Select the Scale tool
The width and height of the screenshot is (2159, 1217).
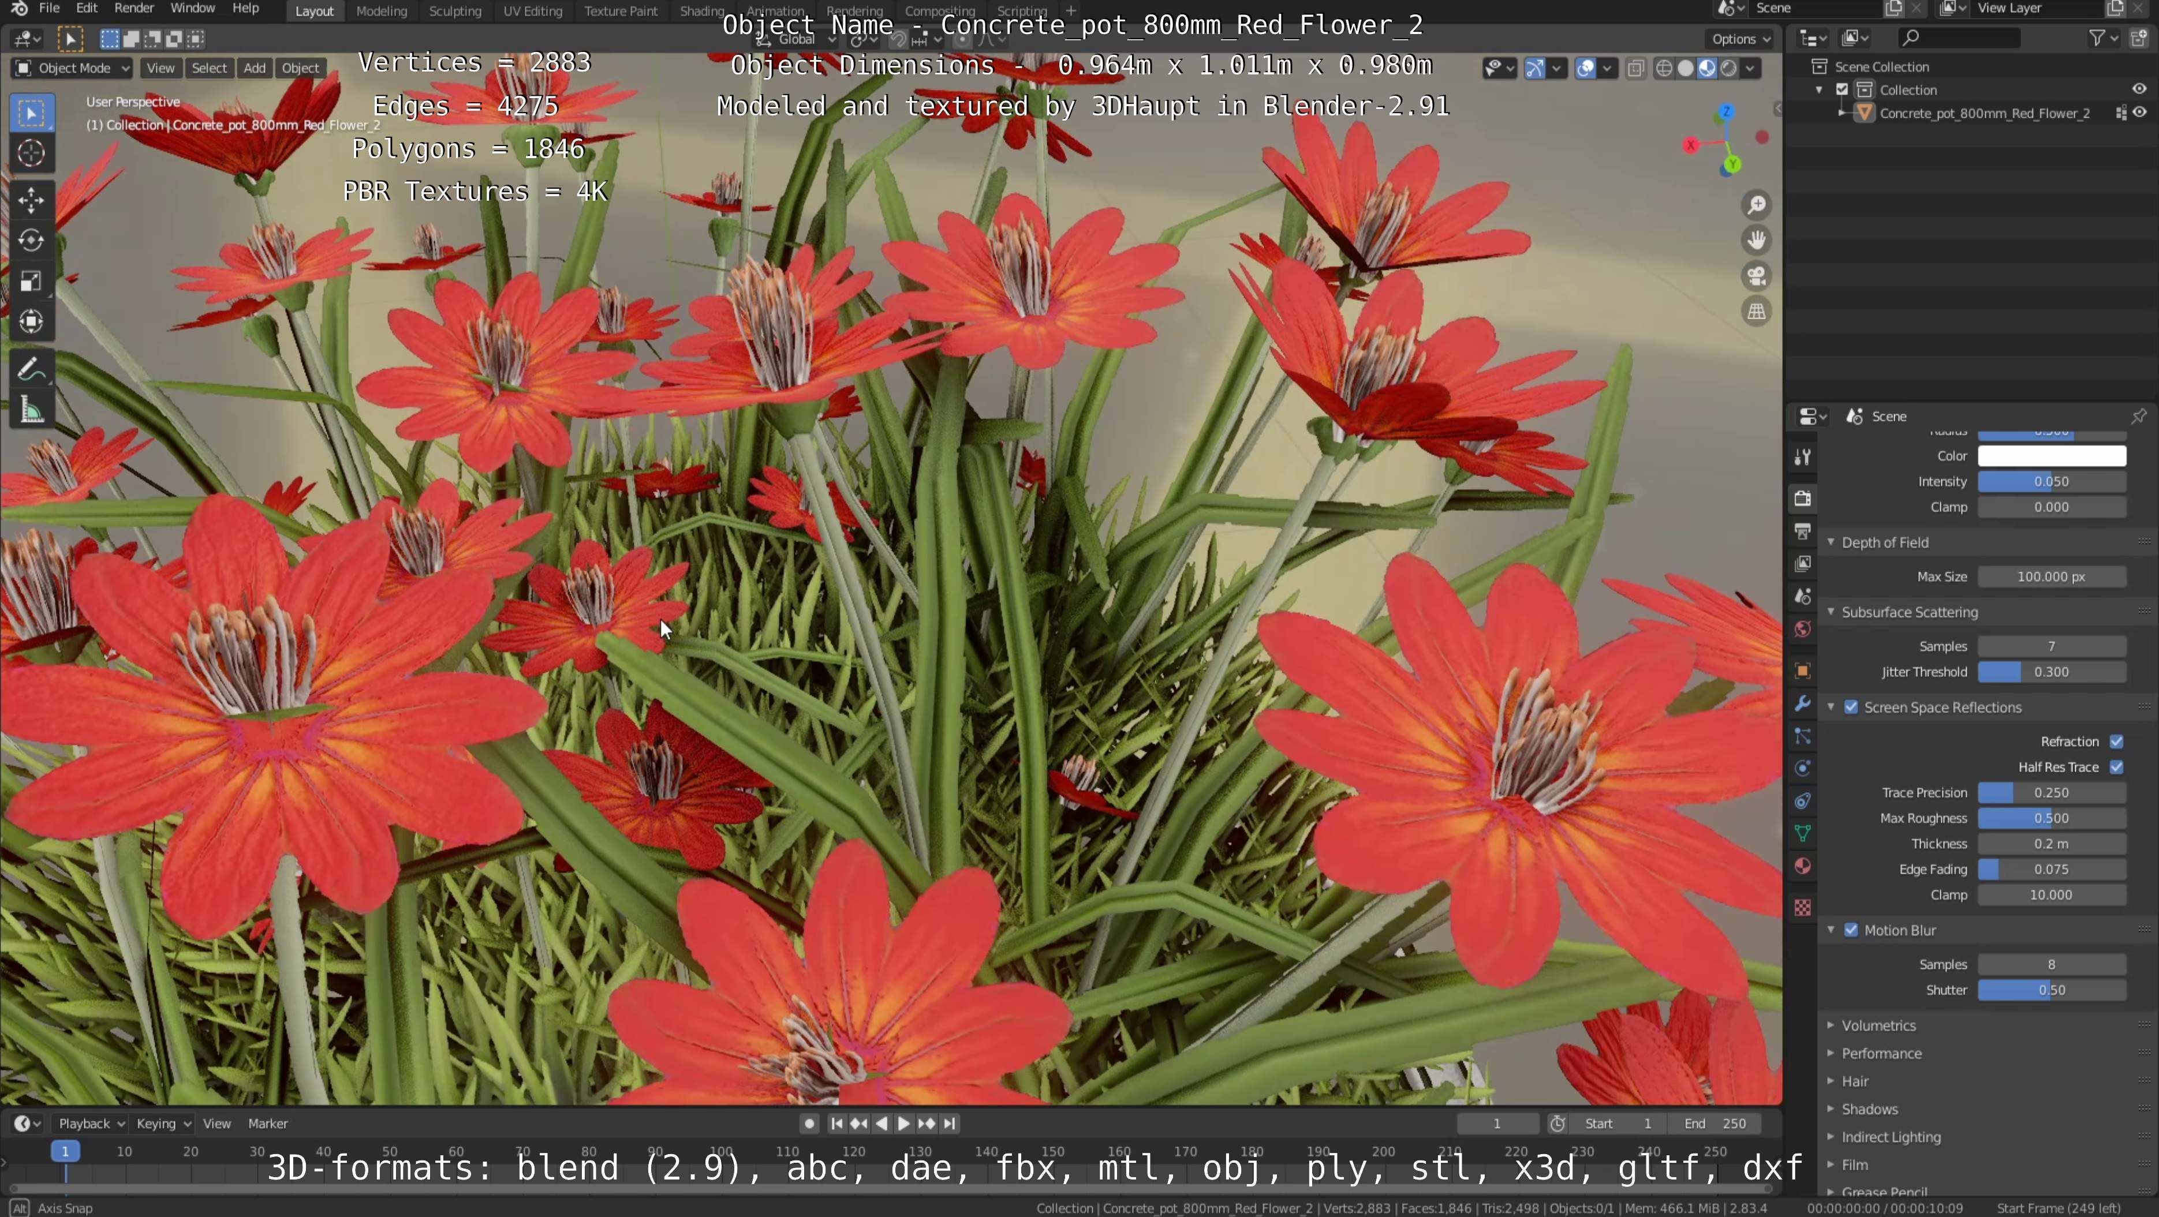coord(32,282)
